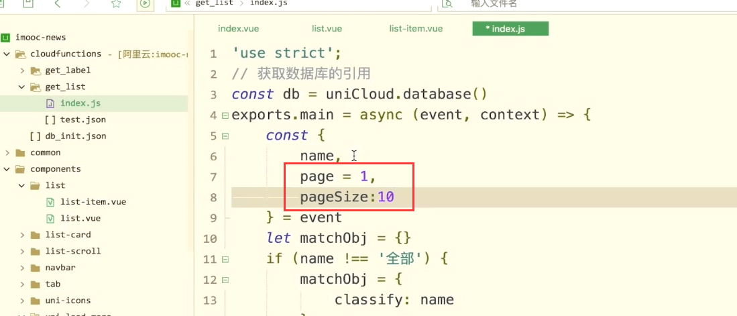
Task: Click the components folder icon
Action: [x=20, y=169]
